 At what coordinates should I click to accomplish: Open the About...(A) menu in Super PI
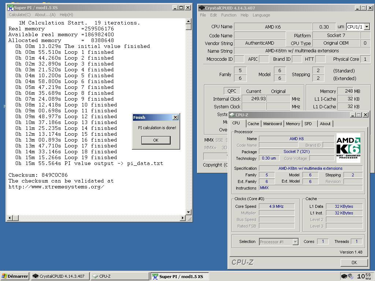pos(45,15)
